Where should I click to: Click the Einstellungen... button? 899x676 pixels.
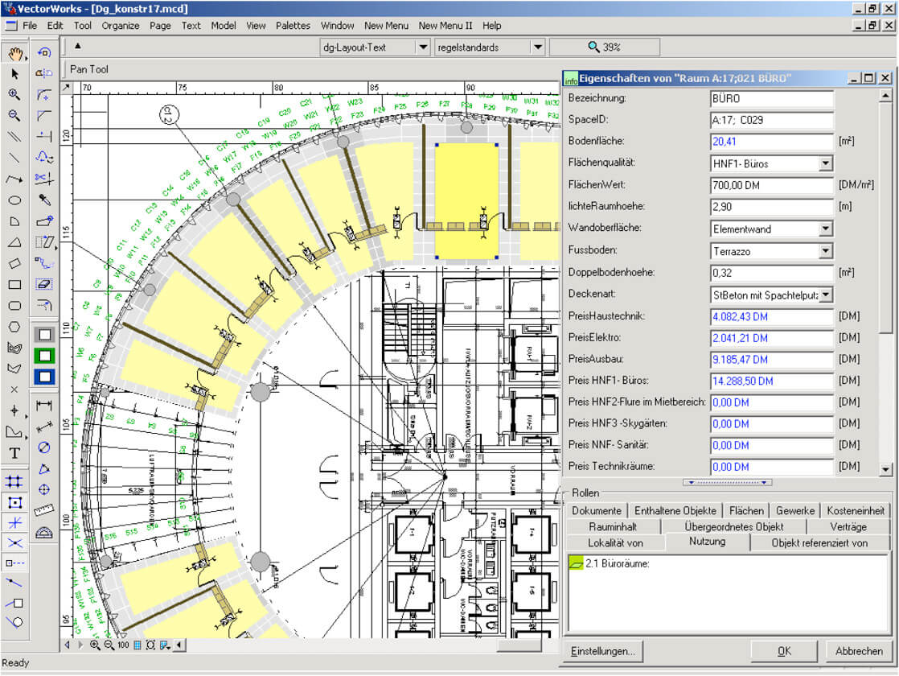603,651
